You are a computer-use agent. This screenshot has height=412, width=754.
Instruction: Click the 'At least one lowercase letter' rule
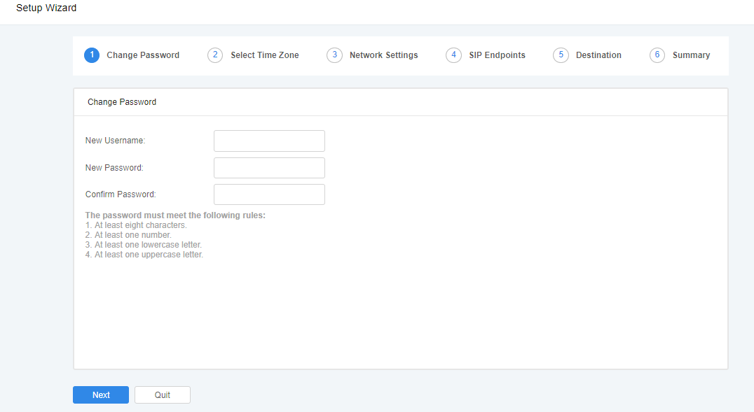coord(143,245)
